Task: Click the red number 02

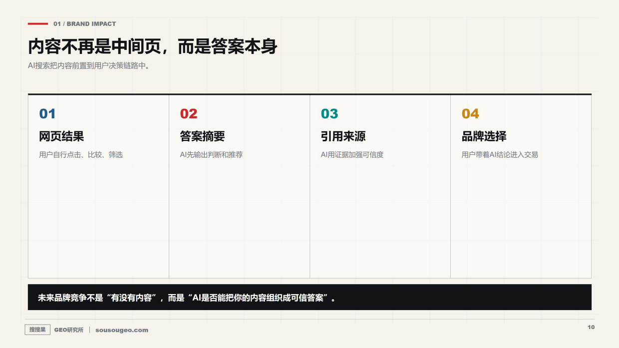Action: click(189, 114)
